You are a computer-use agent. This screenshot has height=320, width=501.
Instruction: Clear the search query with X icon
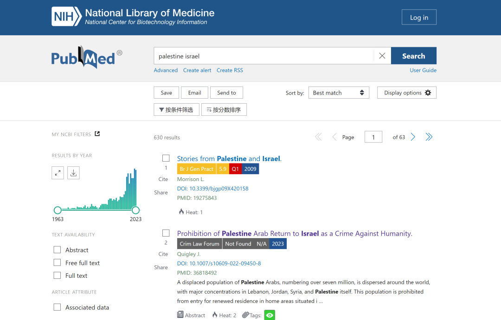(x=382, y=56)
